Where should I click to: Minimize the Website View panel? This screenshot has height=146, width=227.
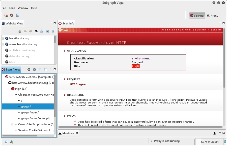coord(51,23)
